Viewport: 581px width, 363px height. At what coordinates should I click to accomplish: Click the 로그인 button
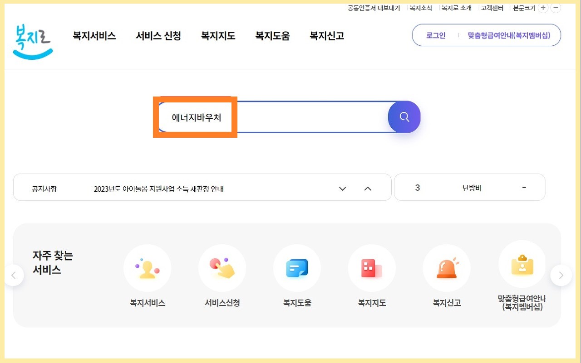click(x=435, y=35)
